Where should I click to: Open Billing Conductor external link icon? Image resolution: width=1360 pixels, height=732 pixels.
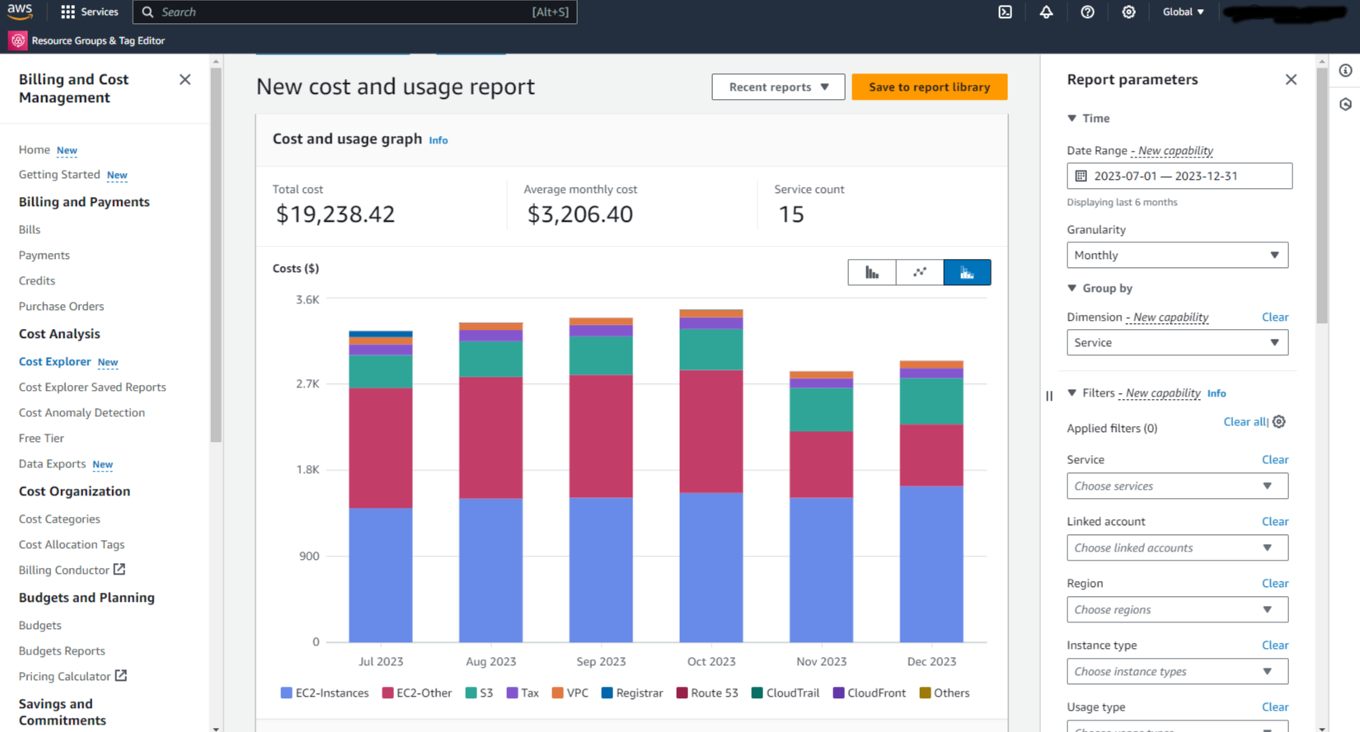(x=120, y=569)
